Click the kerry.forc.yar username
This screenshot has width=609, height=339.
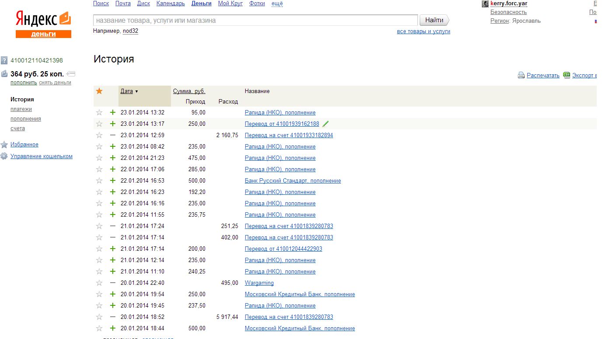[x=509, y=3]
